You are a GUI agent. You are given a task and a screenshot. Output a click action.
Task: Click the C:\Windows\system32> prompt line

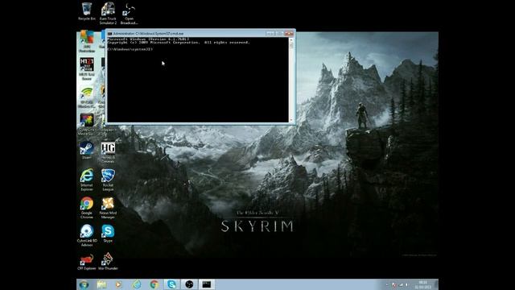click(130, 49)
